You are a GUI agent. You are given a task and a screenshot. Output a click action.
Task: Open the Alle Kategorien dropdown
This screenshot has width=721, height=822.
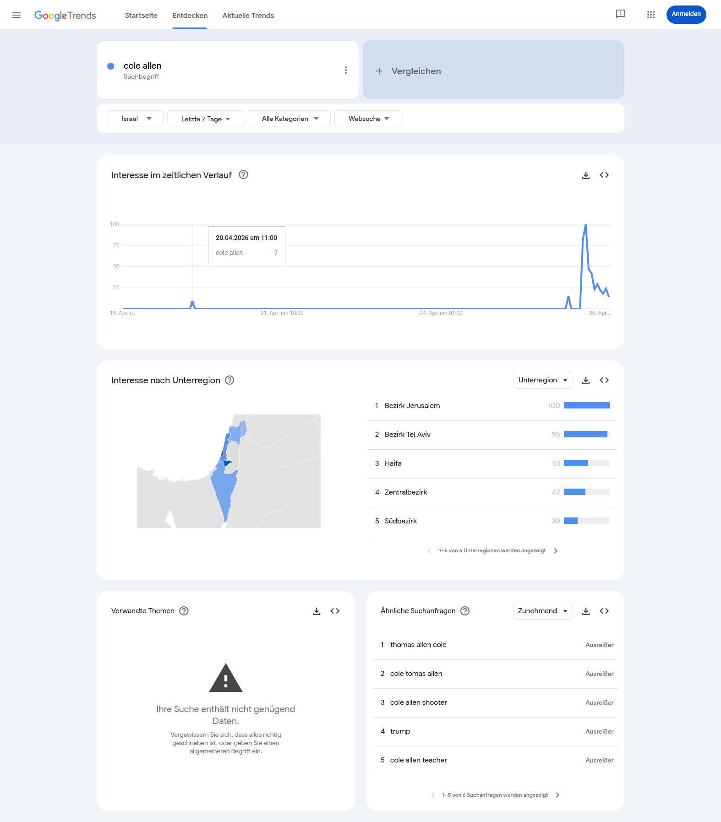click(289, 119)
